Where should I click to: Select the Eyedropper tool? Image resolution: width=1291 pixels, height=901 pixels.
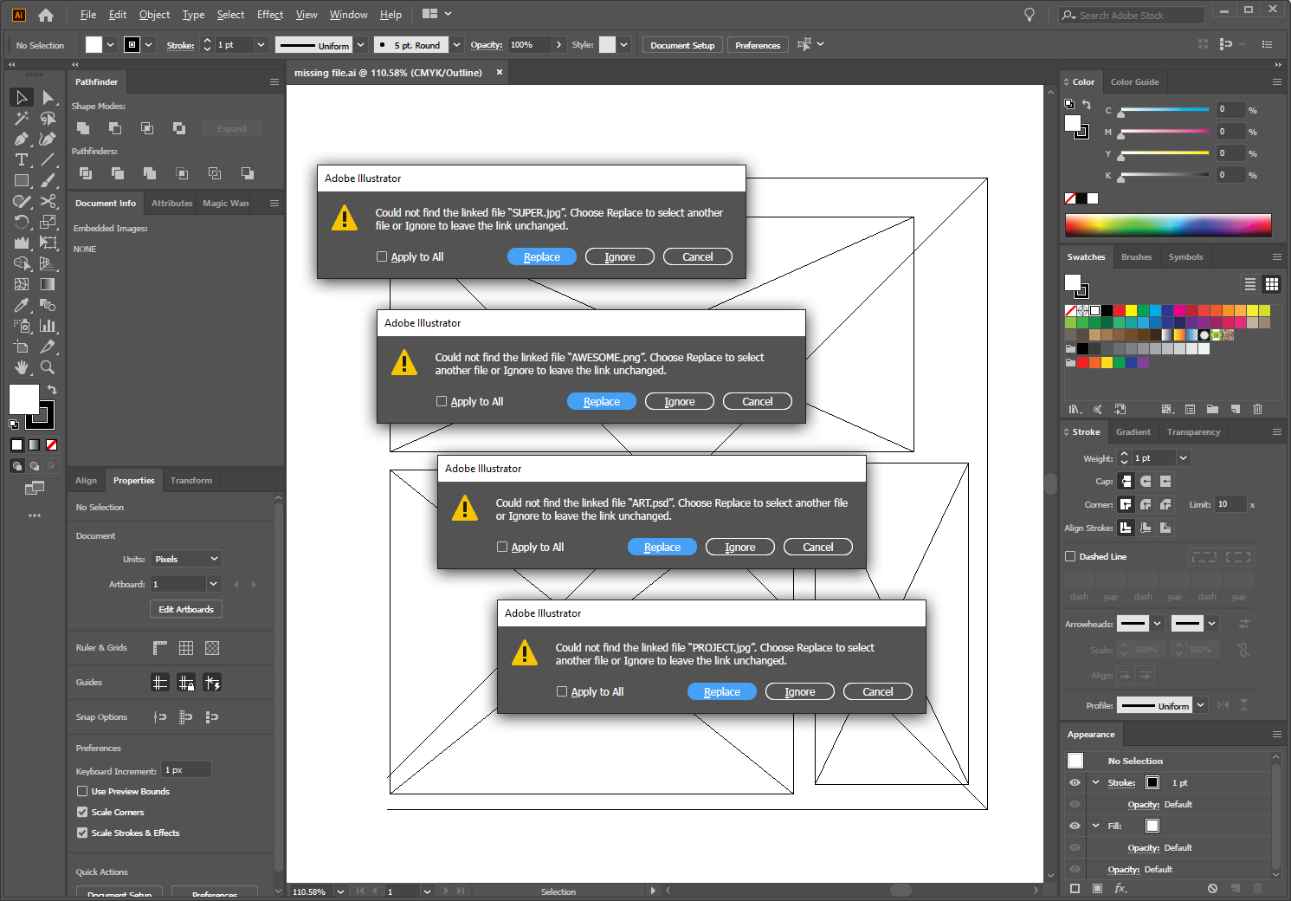22,305
